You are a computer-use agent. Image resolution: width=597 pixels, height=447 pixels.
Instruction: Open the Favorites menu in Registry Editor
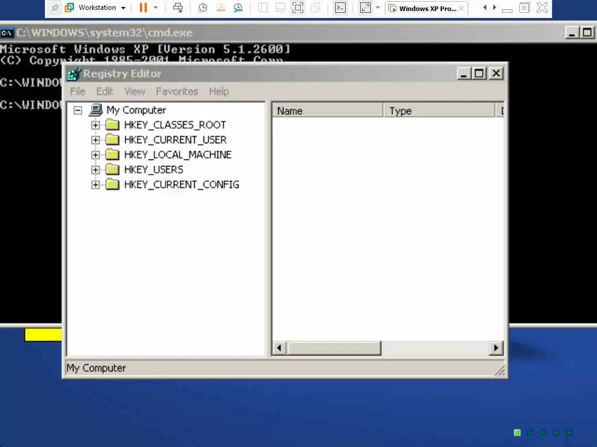coord(177,91)
